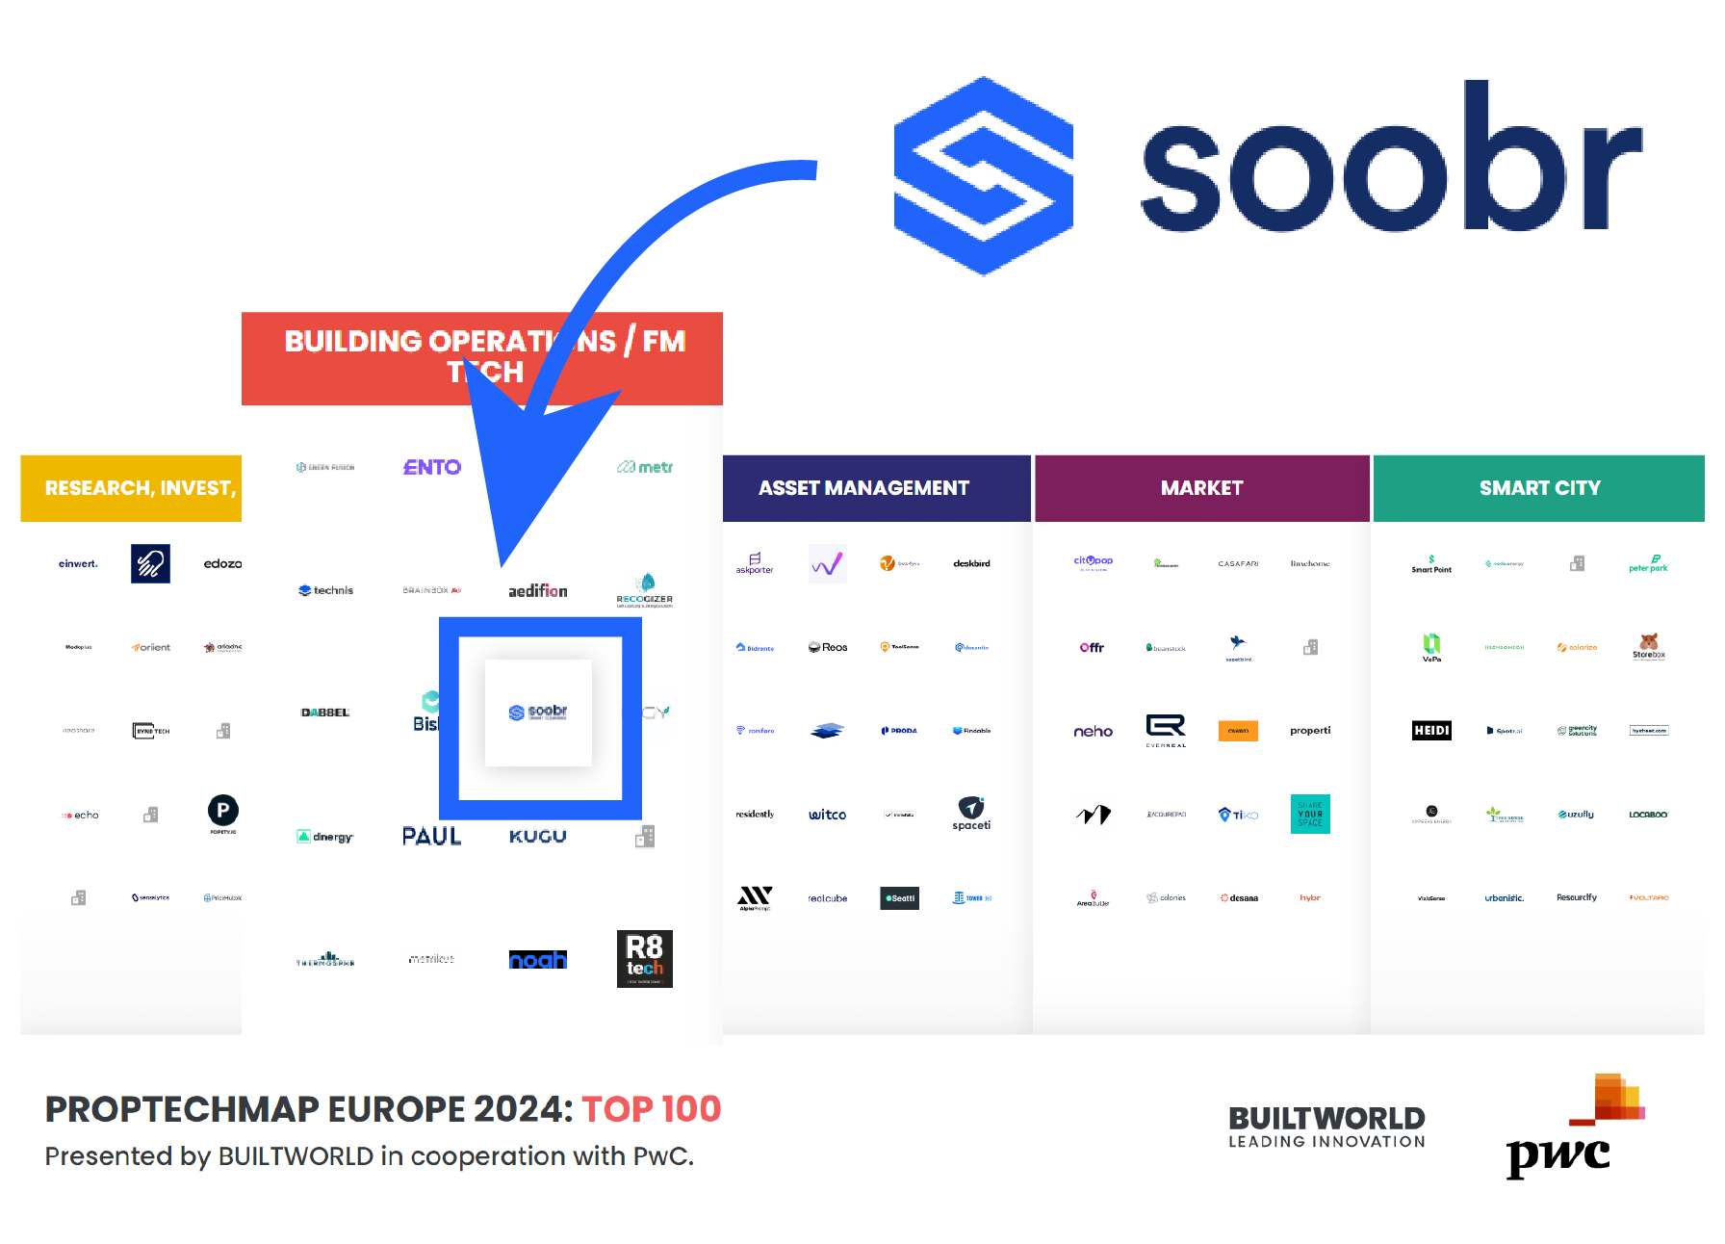1725x1244 pixels.
Task: Click the HEIDI logo in Smart City
Action: pyautogui.click(x=1431, y=730)
